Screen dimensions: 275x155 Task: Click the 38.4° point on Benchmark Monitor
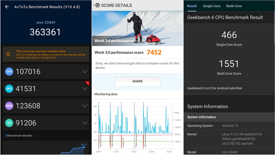coord(84,147)
